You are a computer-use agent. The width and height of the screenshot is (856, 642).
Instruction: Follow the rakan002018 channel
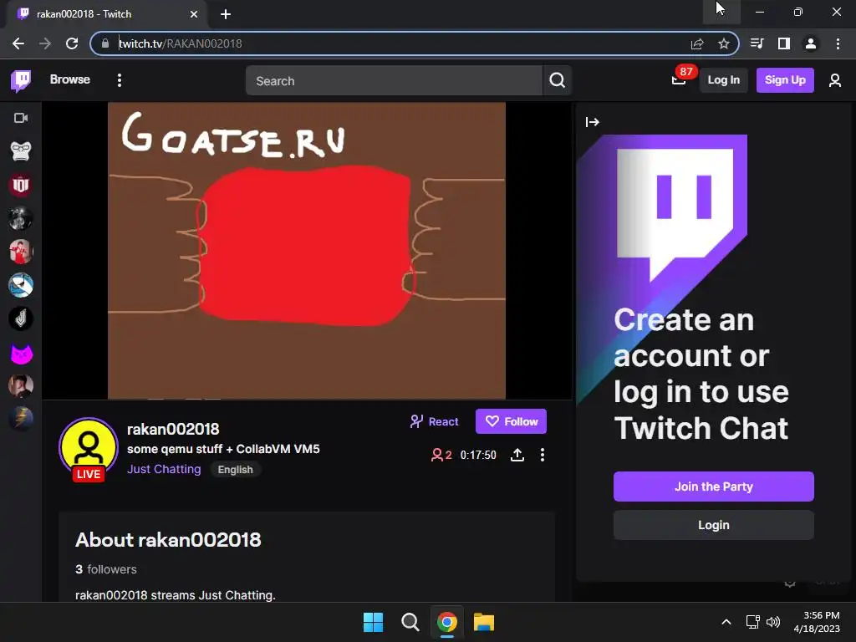(x=511, y=421)
